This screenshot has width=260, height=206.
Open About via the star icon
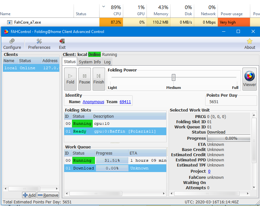[x=250, y=41]
